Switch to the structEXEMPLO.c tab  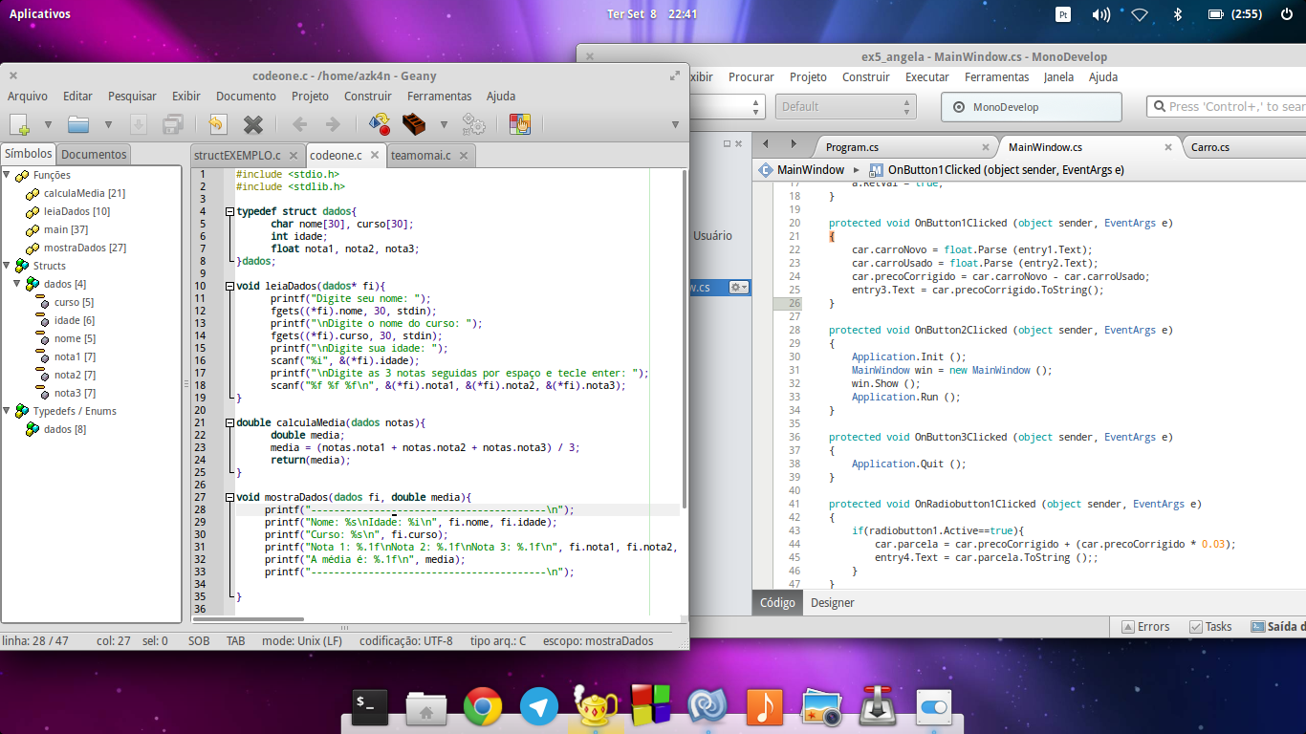[237, 155]
